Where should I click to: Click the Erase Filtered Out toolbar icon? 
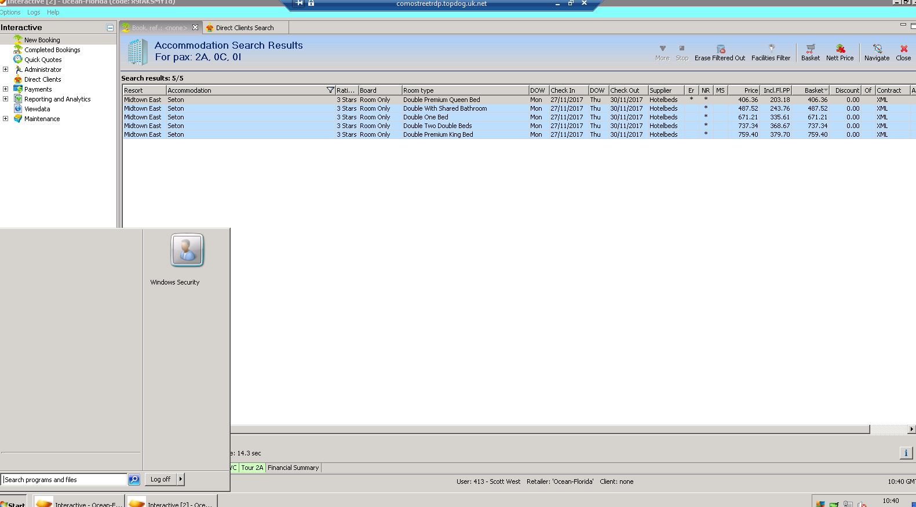[x=721, y=49]
